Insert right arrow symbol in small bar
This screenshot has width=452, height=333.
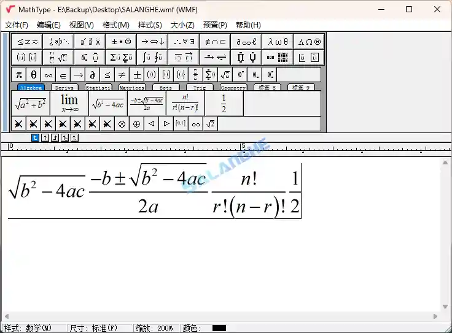pyautogui.click(x=78, y=75)
